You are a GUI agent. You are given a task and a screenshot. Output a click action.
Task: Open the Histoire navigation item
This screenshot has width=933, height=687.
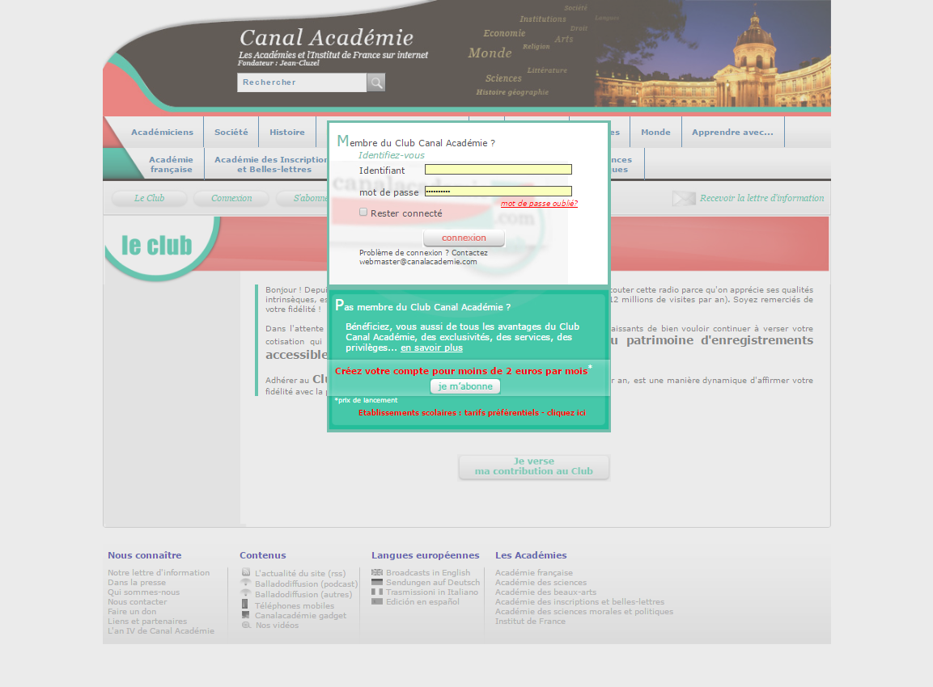click(286, 132)
